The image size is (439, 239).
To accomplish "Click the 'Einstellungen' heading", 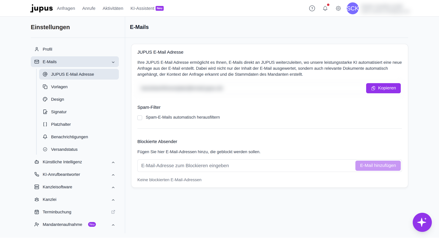I will pos(50,27).
